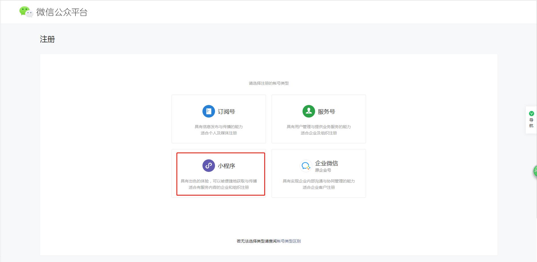Click the purple 小程序 S icon
537x262 pixels.
[x=208, y=165]
